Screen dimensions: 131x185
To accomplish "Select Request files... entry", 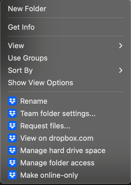I will tap(65, 126).
